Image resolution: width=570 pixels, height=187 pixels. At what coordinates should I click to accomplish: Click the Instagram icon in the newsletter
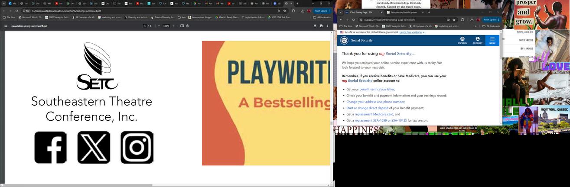coord(137,148)
